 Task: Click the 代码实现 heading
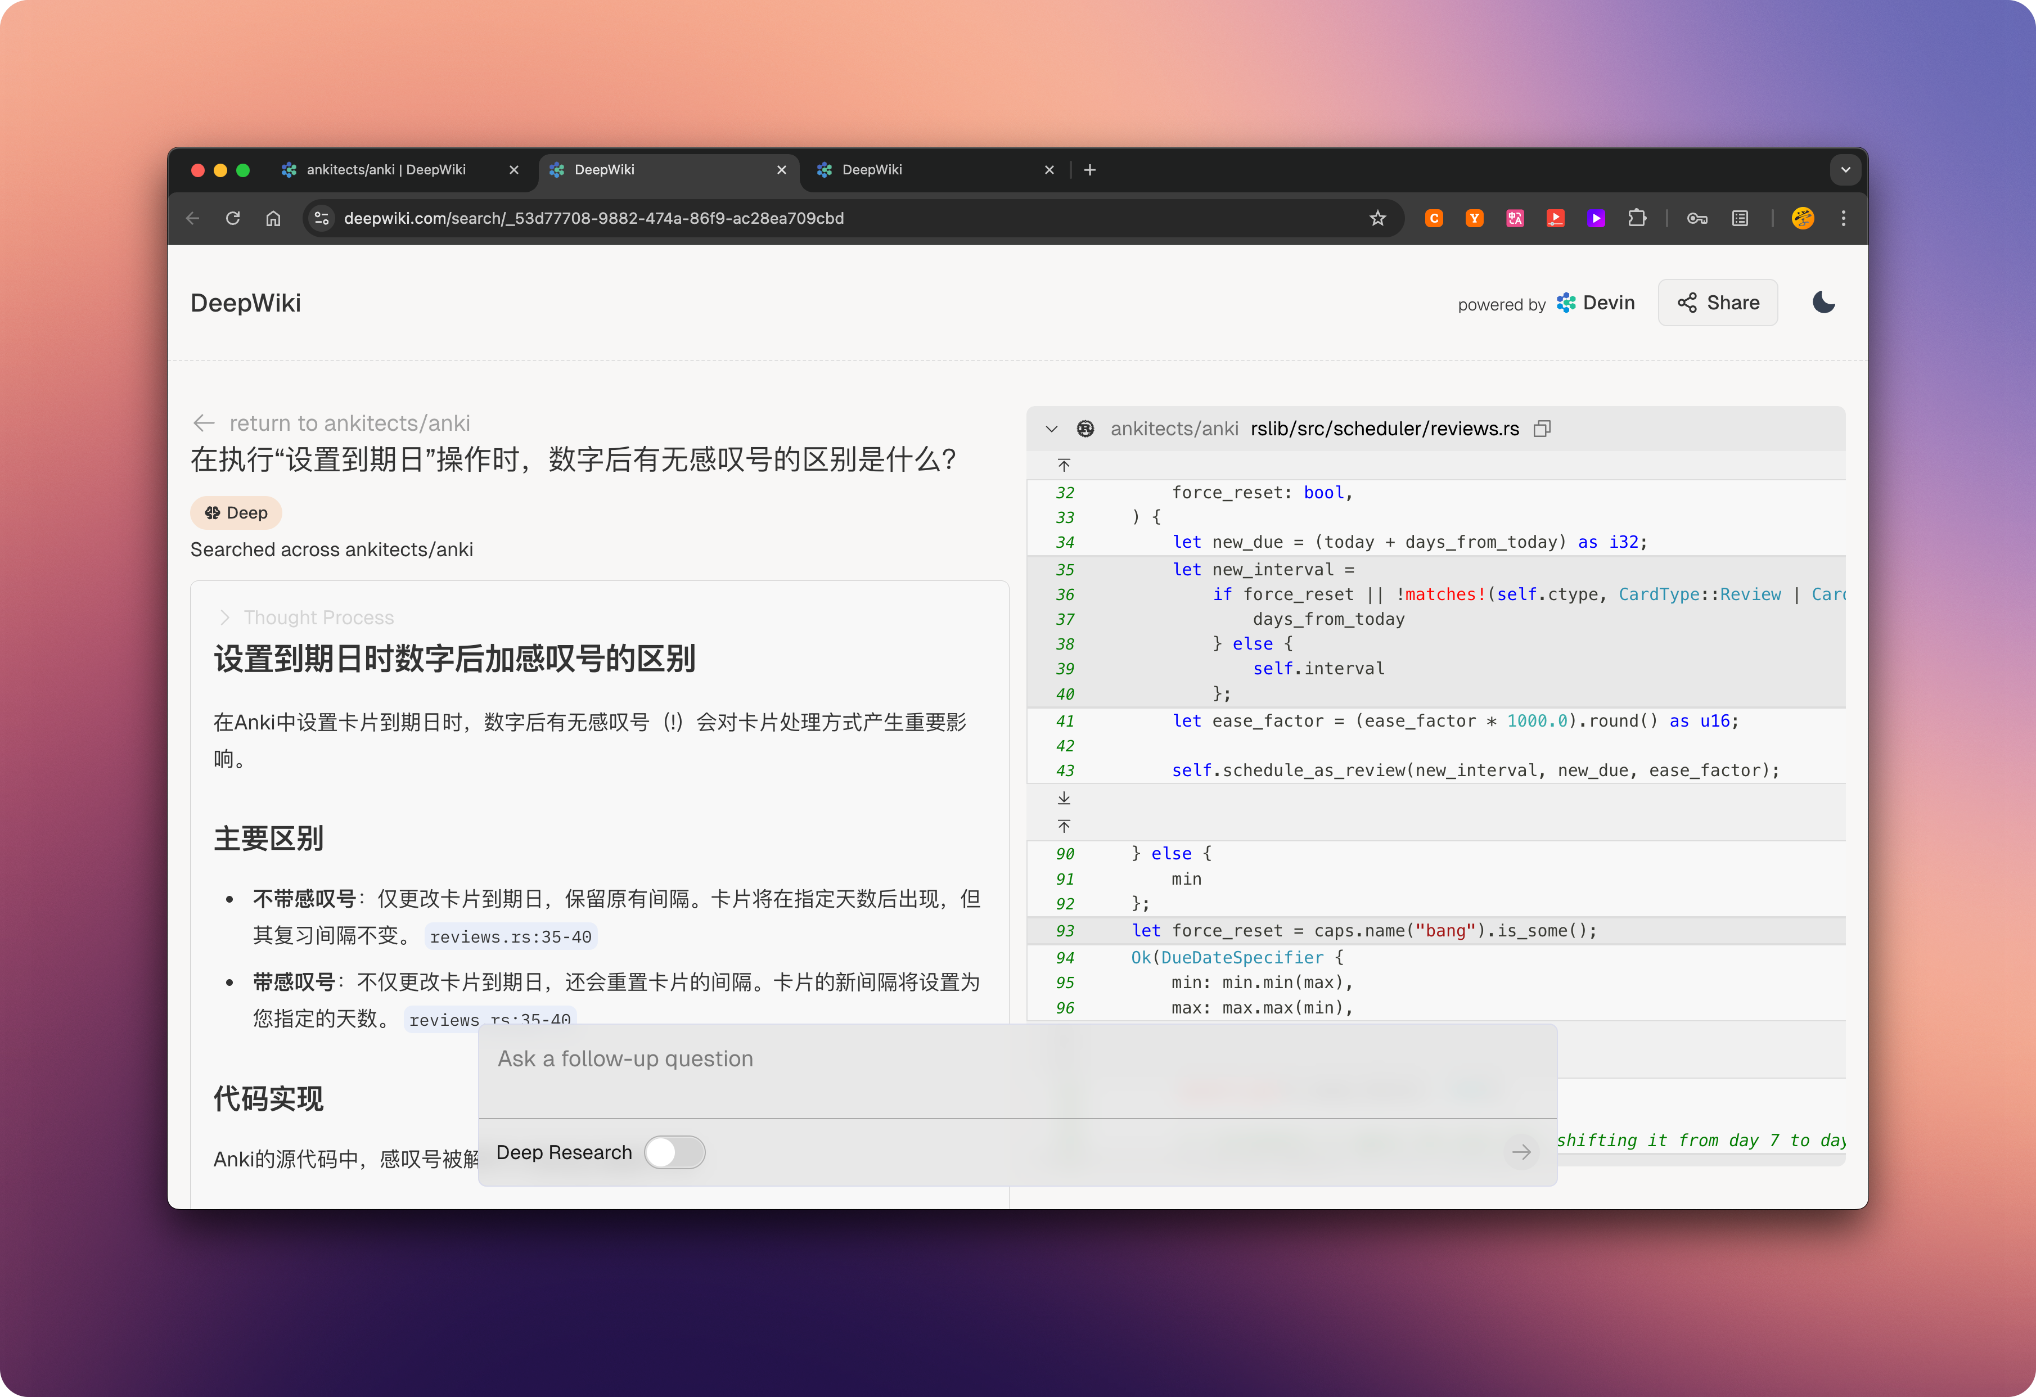pos(268,1098)
